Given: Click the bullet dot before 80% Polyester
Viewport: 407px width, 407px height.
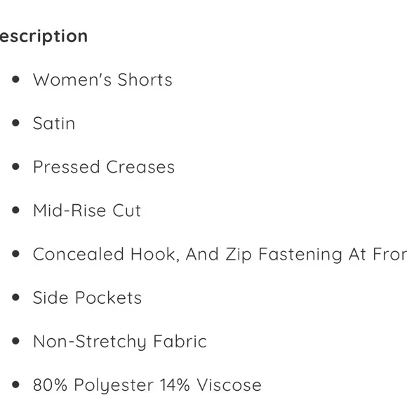Looking at the screenshot, I should (x=16, y=385).
